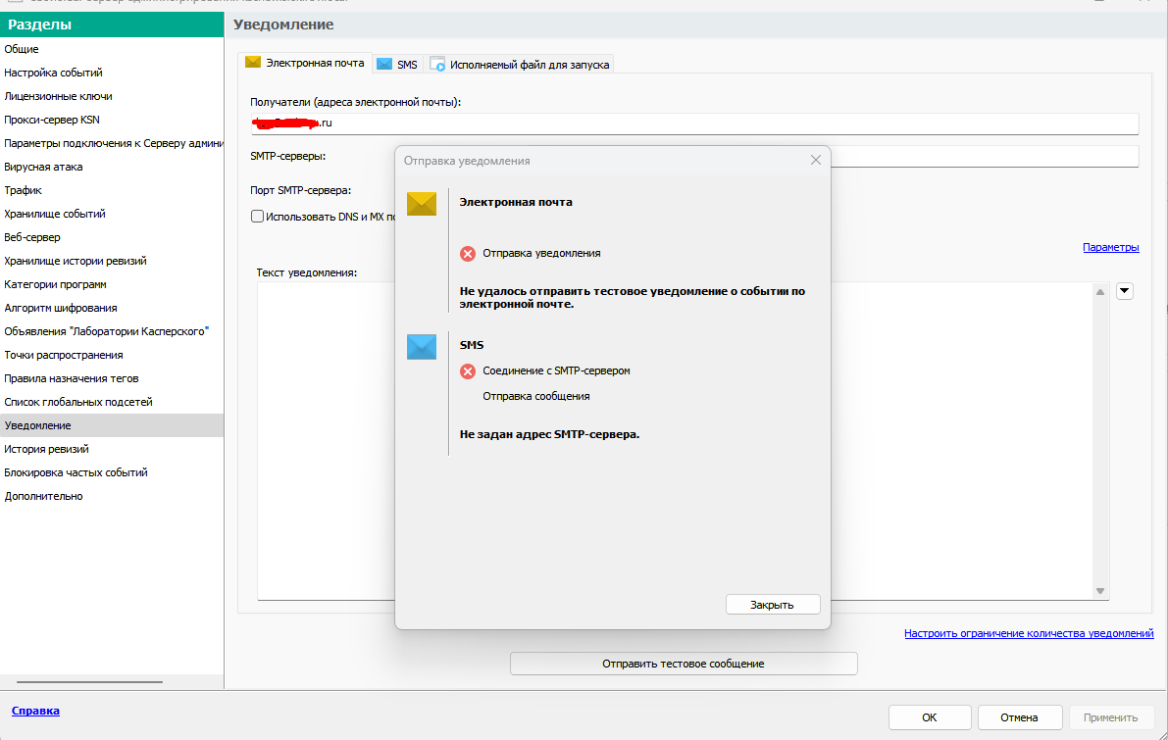Screen dimensions: 1168x740
Task: Click the blue envelope SMS icon in dialog
Action: click(x=422, y=347)
